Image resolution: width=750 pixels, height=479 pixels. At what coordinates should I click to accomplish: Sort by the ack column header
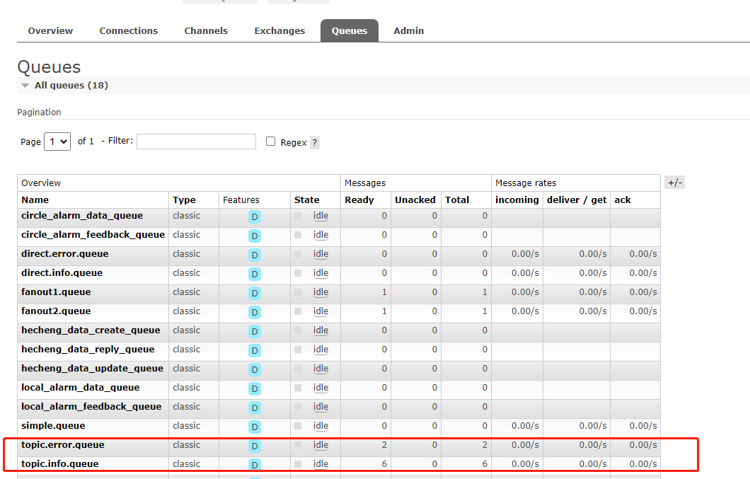pos(623,200)
